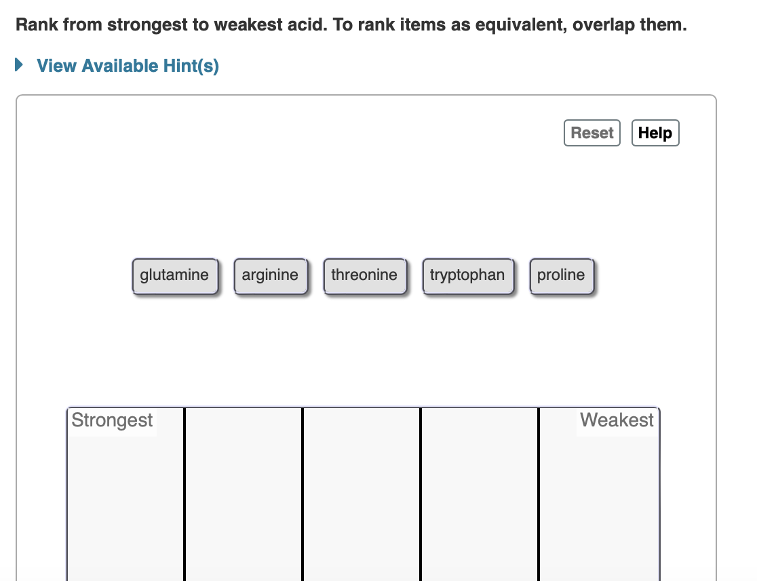This screenshot has height=581, width=757.
Task: Select the proline tile
Action: coord(561,275)
